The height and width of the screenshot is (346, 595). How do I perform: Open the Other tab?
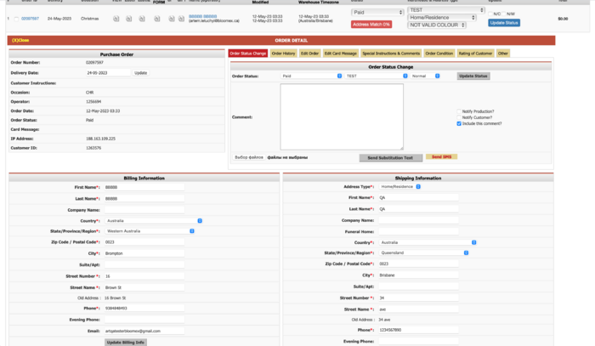pyautogui.click(x=503, y=54)
